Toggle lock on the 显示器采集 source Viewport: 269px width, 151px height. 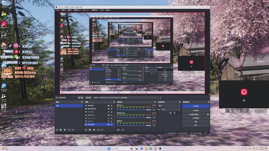click(x=112, y=124)
